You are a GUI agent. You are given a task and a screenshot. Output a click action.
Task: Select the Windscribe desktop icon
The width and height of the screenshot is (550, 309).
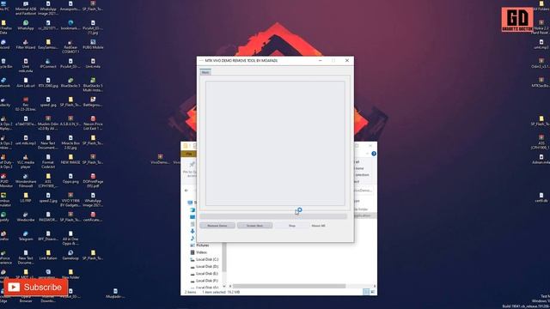tap(26, 217)
